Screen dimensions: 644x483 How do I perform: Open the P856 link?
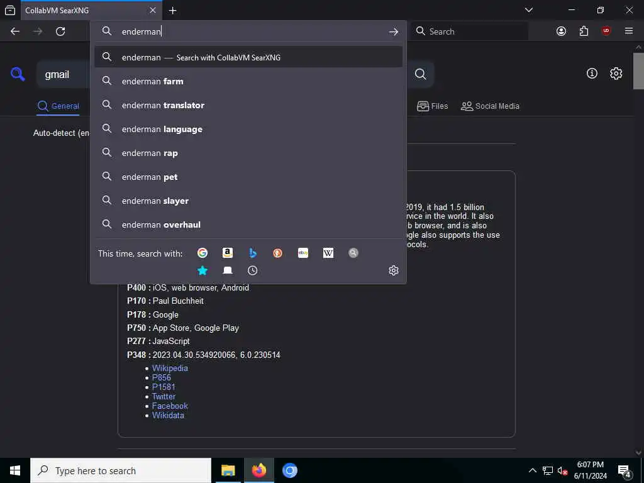161,377
